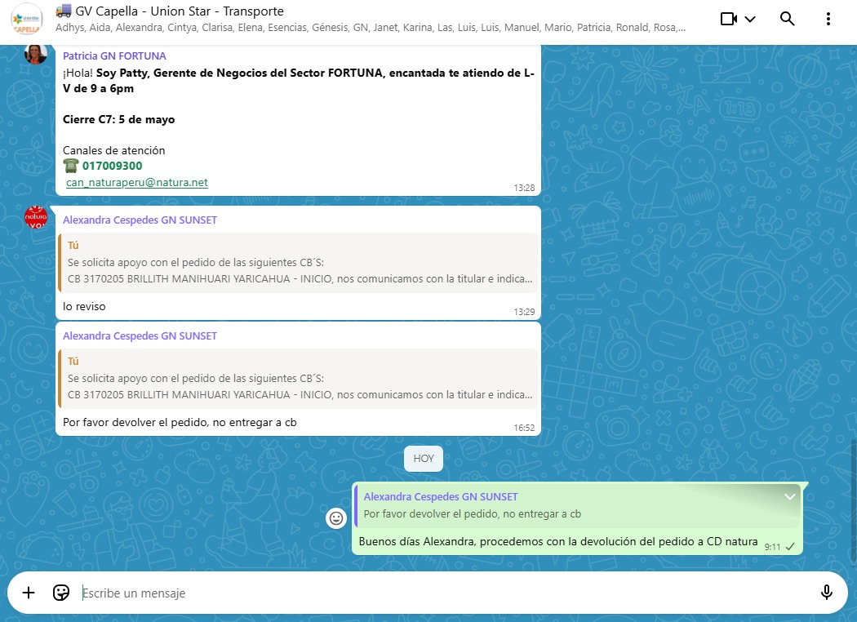Jump to quoted message in the 16:52 reply
This screenshot has height=622, width=857.
298,378
